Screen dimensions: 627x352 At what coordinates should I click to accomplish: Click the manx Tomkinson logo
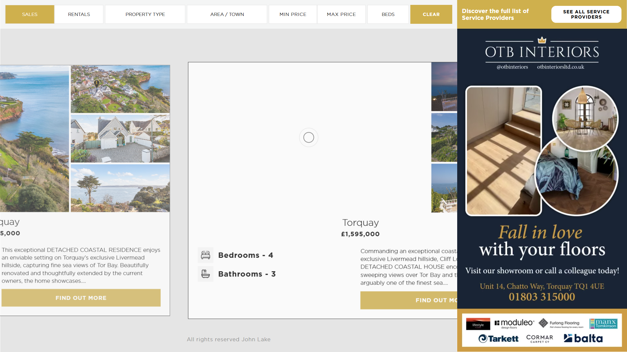pyautogui.click(x=603, y=323)
